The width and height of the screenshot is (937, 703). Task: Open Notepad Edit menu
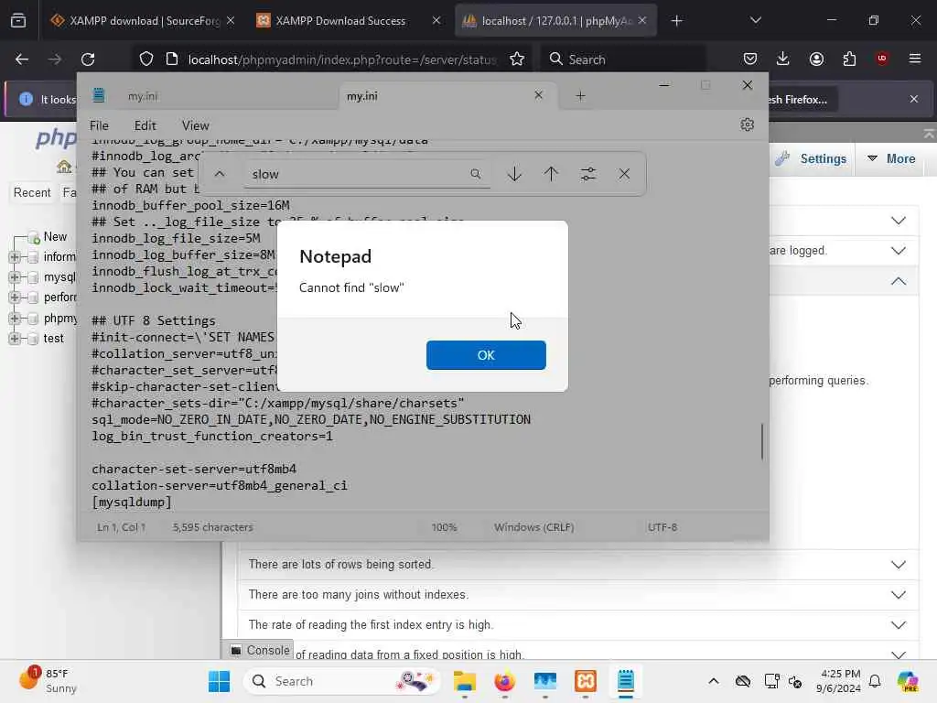tap(145, 125)
